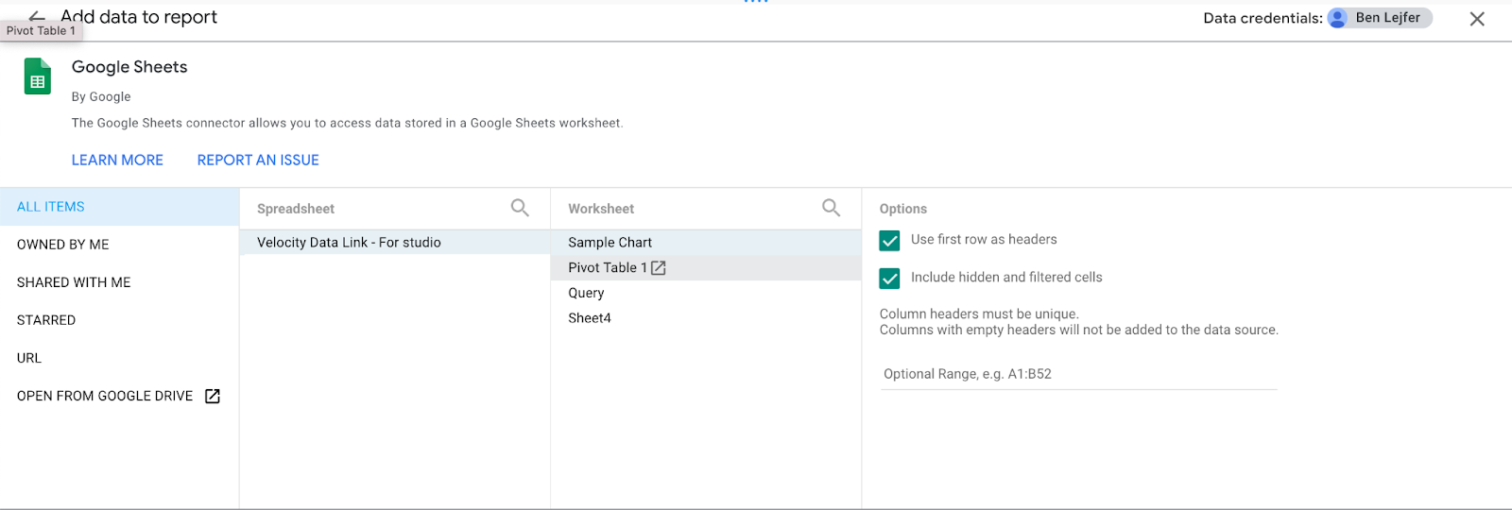Choose the URL option
This screenshot has width=1512, height=510.
29,358
